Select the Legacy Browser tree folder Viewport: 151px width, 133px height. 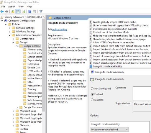tap(35, 75)
